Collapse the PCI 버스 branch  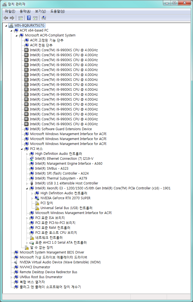[22, 149]
